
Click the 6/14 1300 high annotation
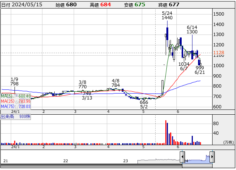(x=192, y=30)
